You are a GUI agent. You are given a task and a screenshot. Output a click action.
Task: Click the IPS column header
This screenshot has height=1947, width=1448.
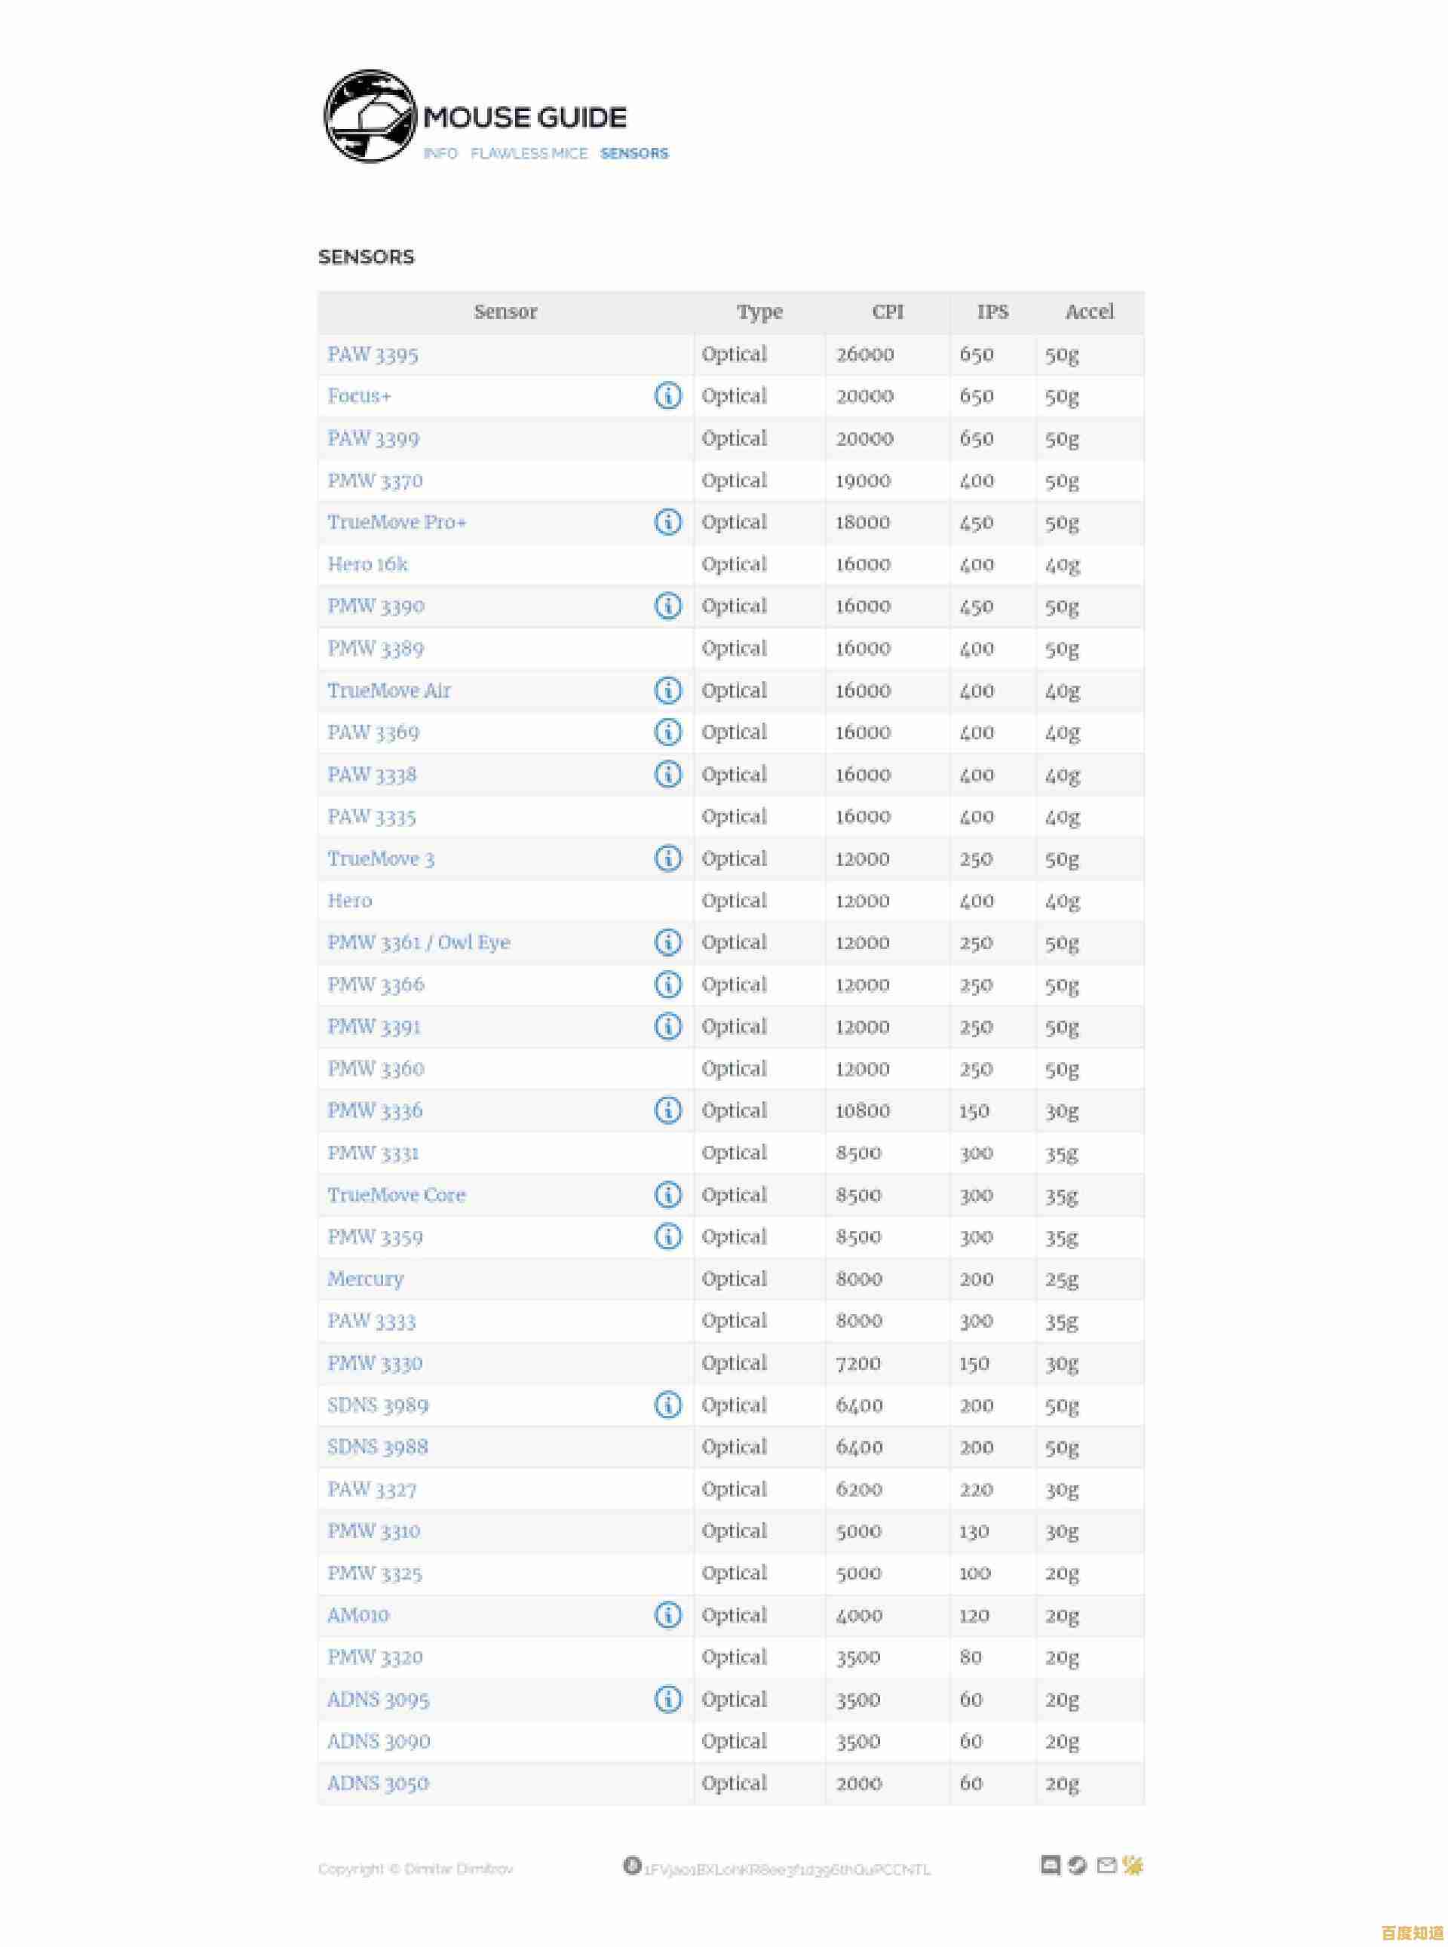pyautogui.click(x=992, y=312)
